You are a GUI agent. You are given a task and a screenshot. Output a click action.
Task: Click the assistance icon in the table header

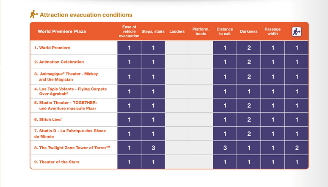[x=296, y=31]
